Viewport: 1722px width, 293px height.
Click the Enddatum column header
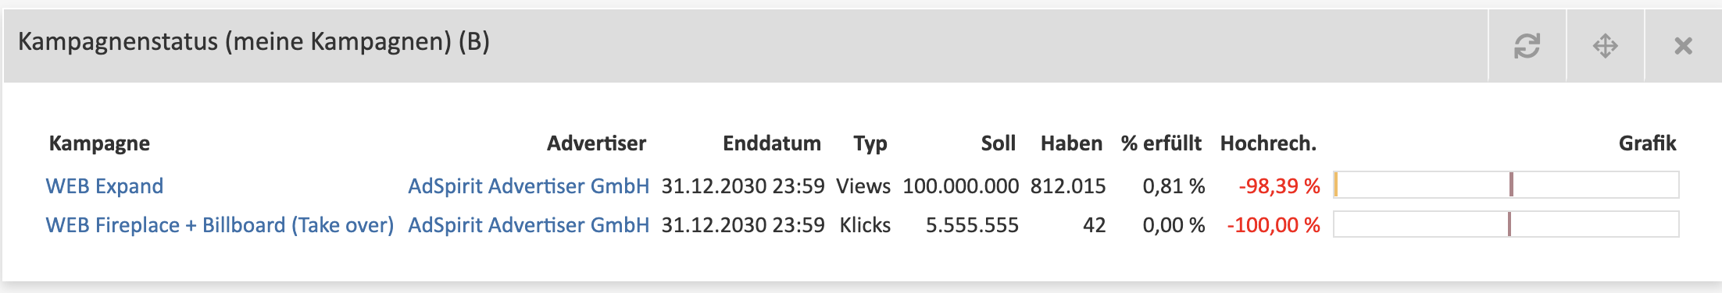pos(771,143)
